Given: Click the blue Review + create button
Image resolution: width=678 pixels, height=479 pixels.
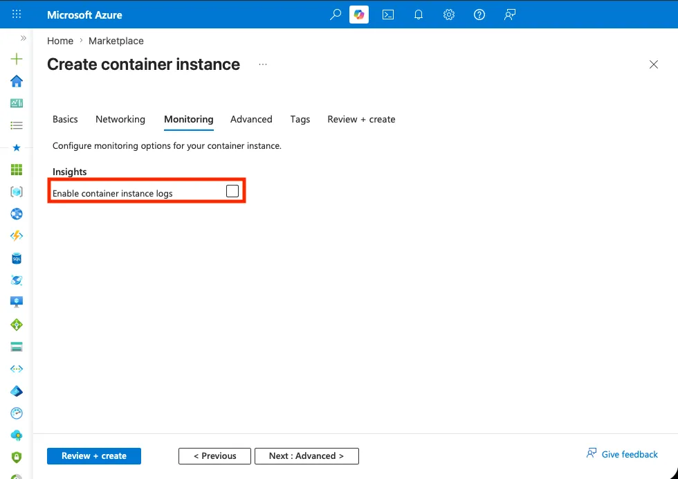Looking at the screenshot, I should [94, 456].
